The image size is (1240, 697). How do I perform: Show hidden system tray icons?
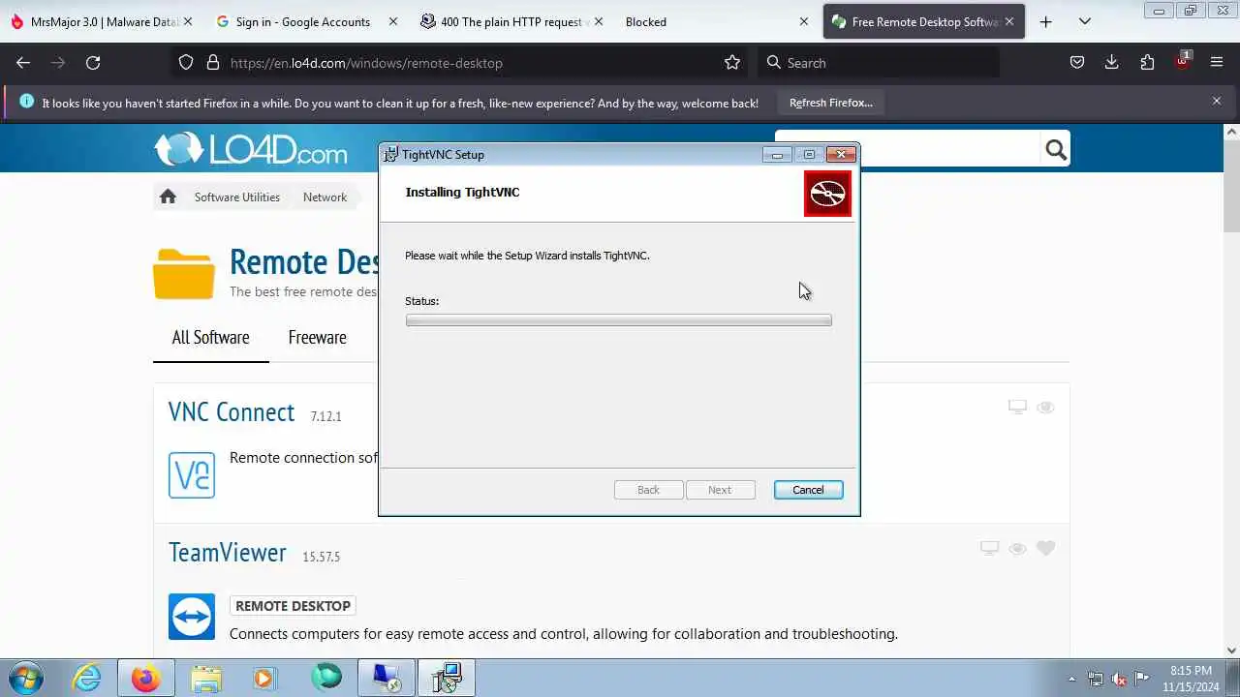1071,679
